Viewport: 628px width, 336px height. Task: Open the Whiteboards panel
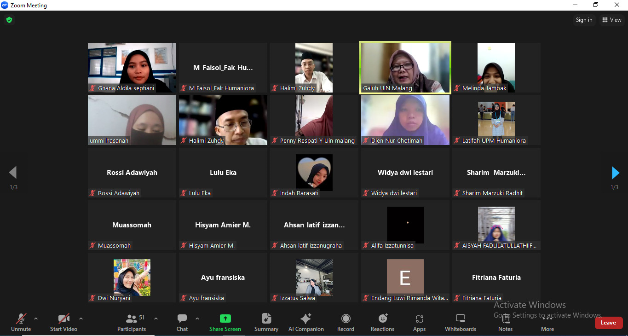point(460,319)
